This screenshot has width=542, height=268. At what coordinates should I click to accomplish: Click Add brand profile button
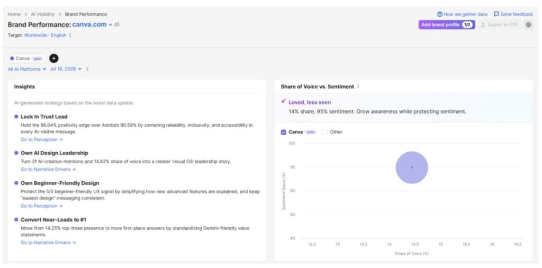pyautogui.click(x=447, y=25)
